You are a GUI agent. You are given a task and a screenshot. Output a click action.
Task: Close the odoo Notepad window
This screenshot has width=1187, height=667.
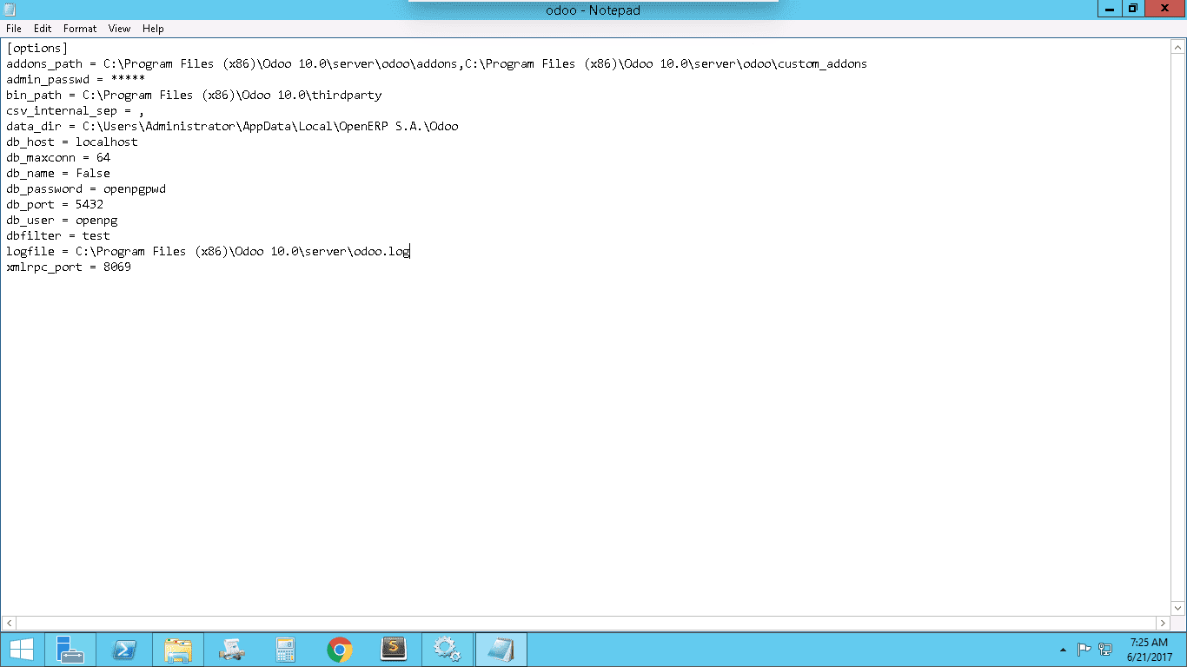pyautogui.click(x=1164, y=9)
